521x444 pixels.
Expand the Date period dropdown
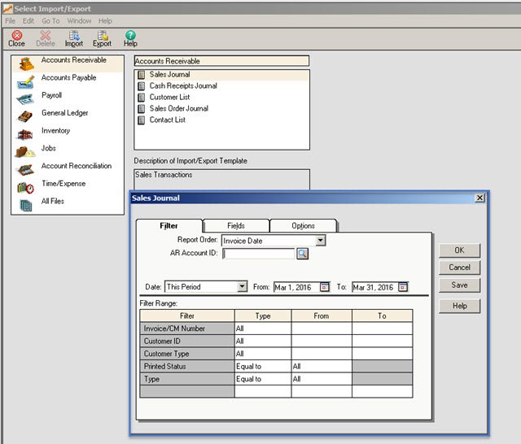242,287
